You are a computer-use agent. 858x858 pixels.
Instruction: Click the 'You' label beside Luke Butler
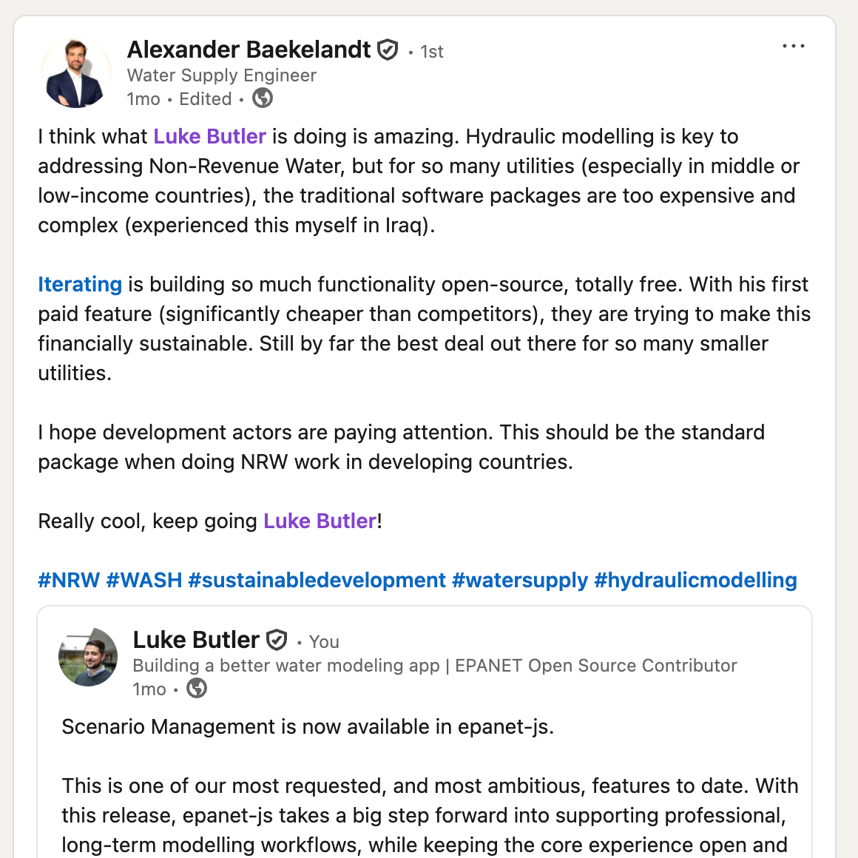(x=323, y=641)
